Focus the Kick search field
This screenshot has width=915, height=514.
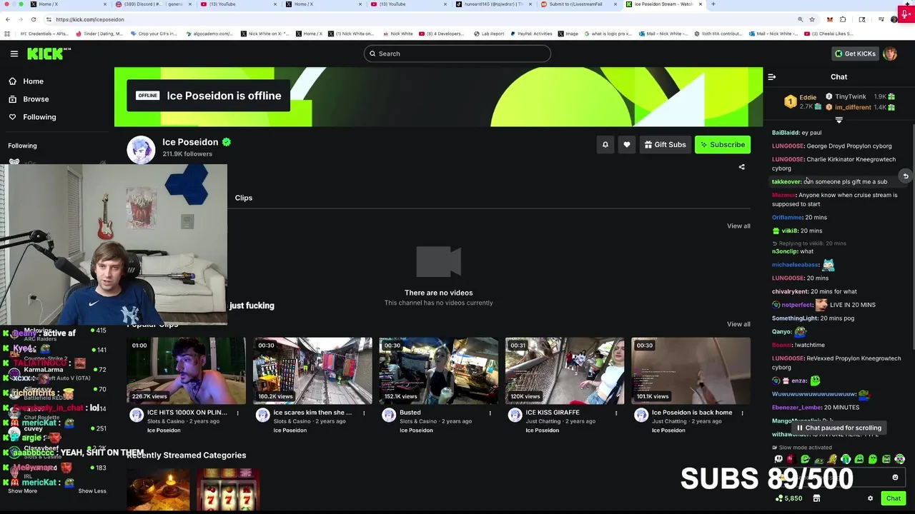coord(457,54)
